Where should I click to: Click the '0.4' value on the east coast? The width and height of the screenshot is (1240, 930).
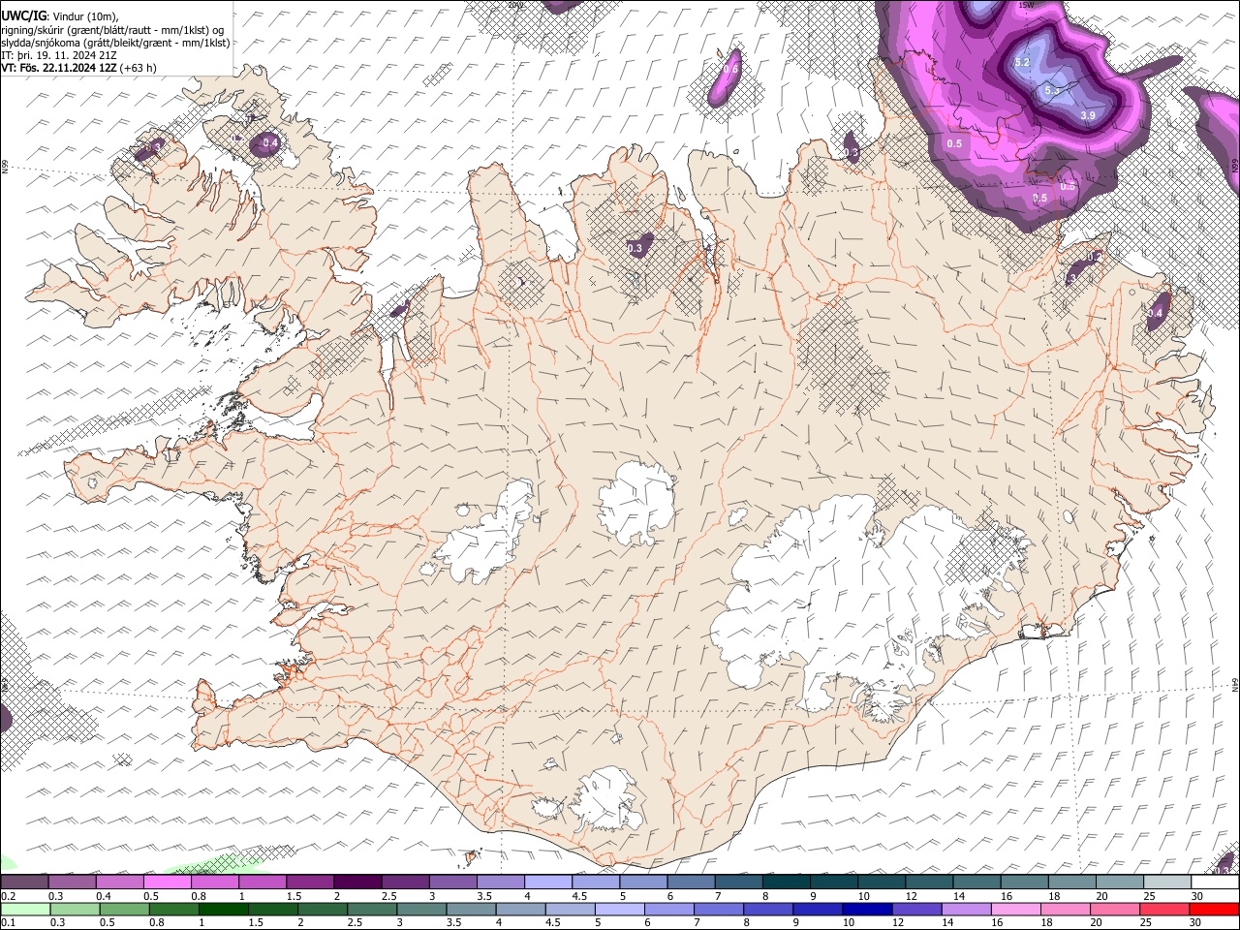coord(1155,313)
